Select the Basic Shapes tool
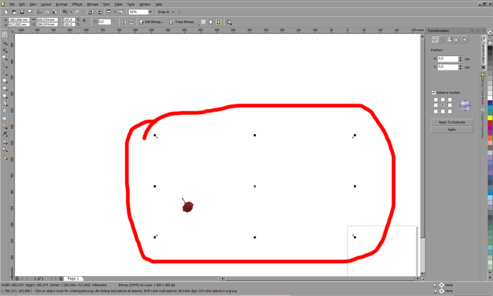Viewport: 493px width, 296px height. (4, 103)
